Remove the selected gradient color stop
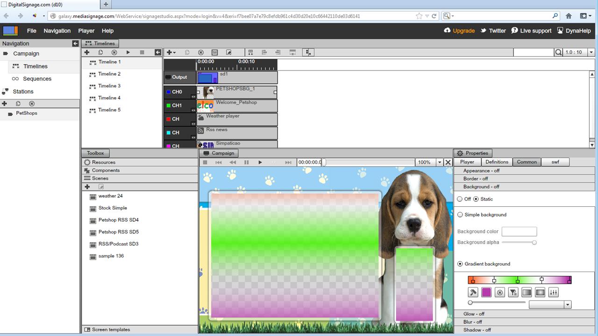The image size is (598, 336). [x=500, y=293]
